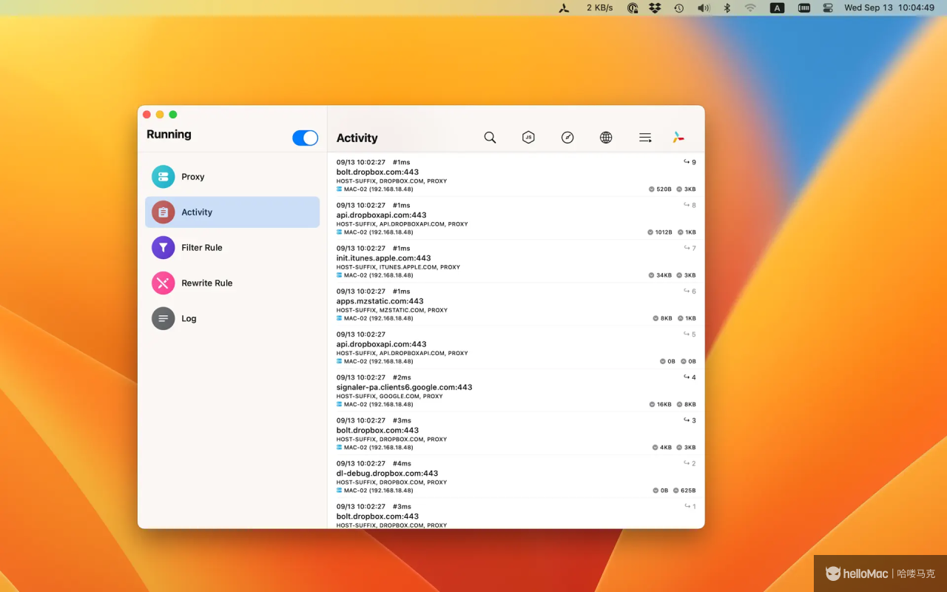Select the dl-debug.dropbox.com:443 entry
This screenshot has width=947, height=592.
516,477
